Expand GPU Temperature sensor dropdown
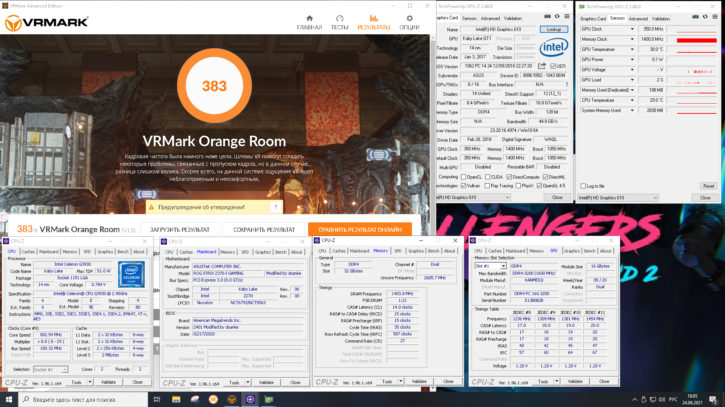Image resolution: width=725 pixels, height=407 pixels. (x=632, y=49)
